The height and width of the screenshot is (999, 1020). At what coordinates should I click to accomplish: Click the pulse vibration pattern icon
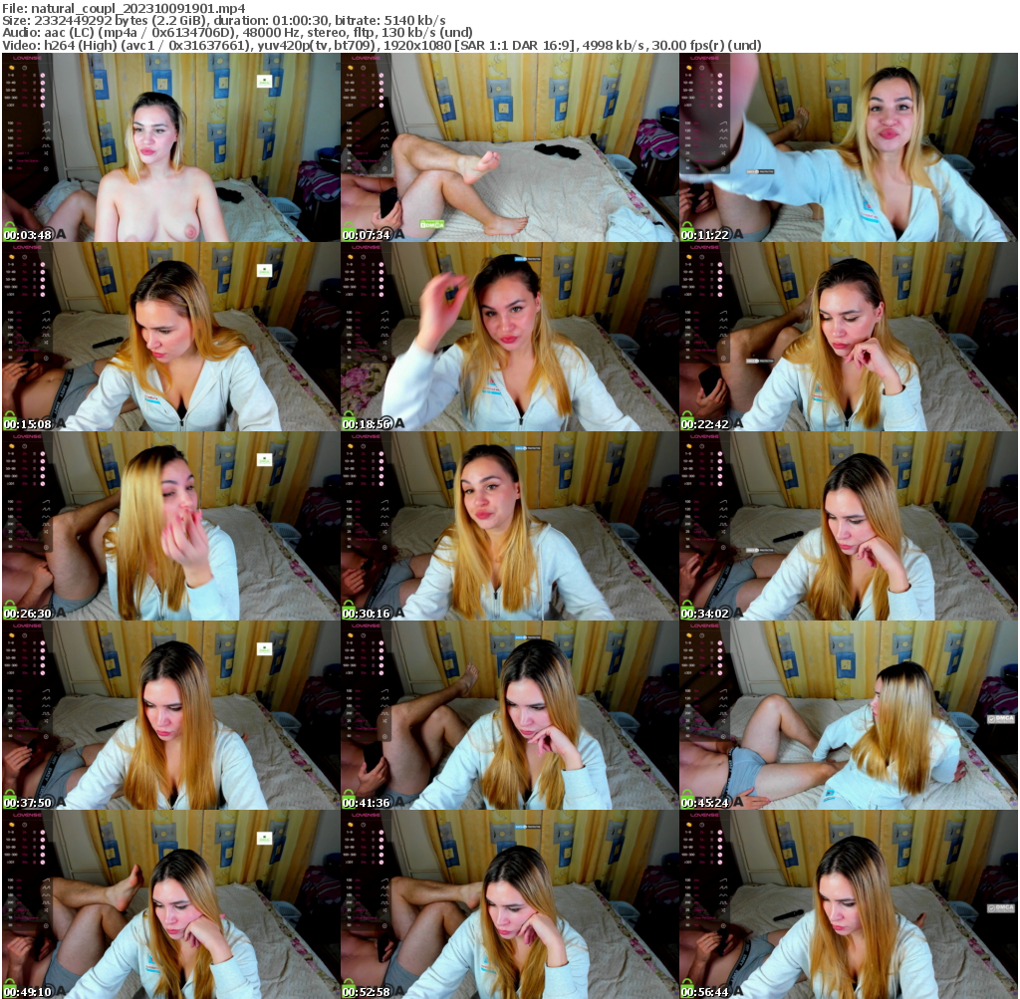click(x=46, y=145)
